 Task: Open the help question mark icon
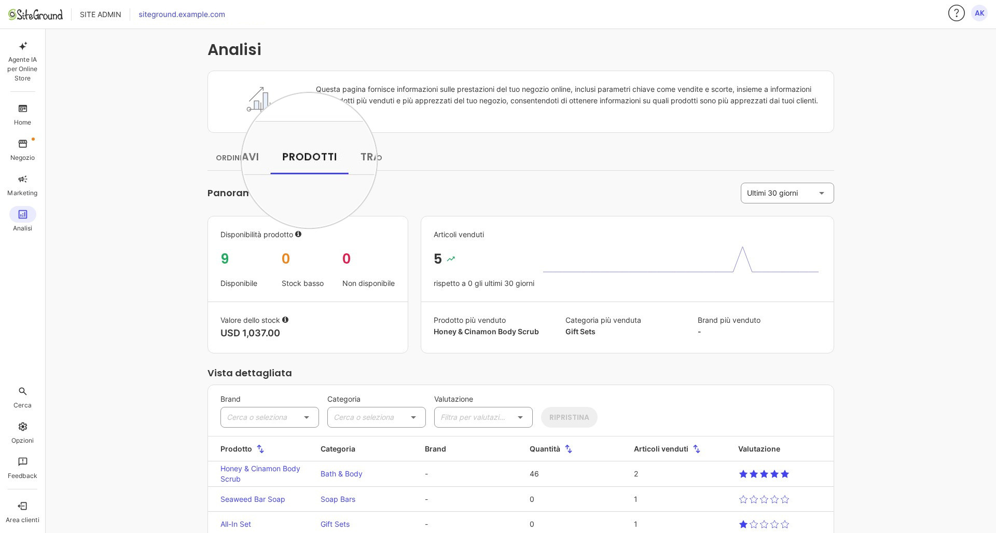pyautogui.click(x=956, y=13)
